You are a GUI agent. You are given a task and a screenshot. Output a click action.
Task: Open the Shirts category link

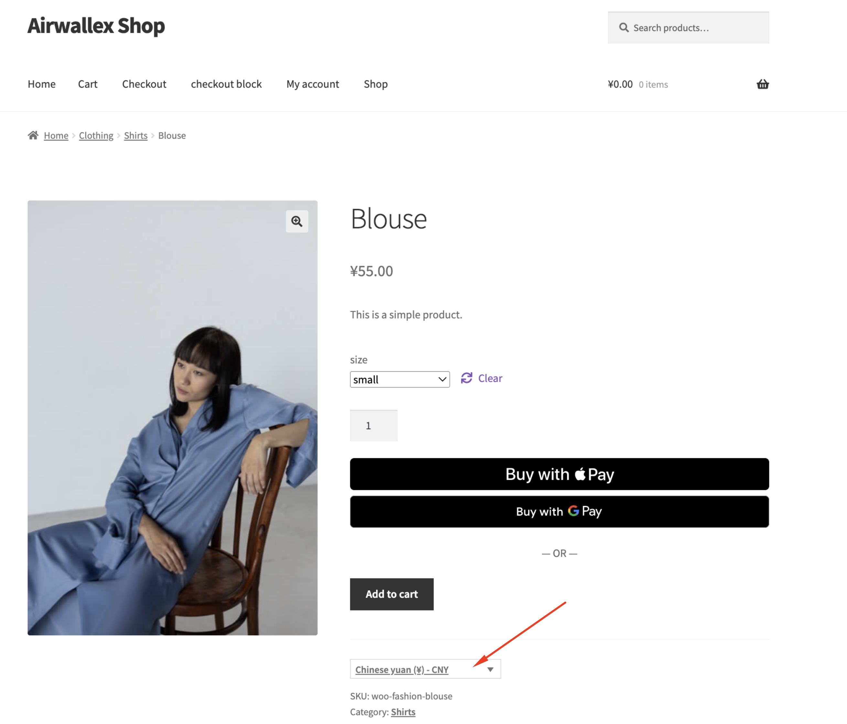click(135, 135)
